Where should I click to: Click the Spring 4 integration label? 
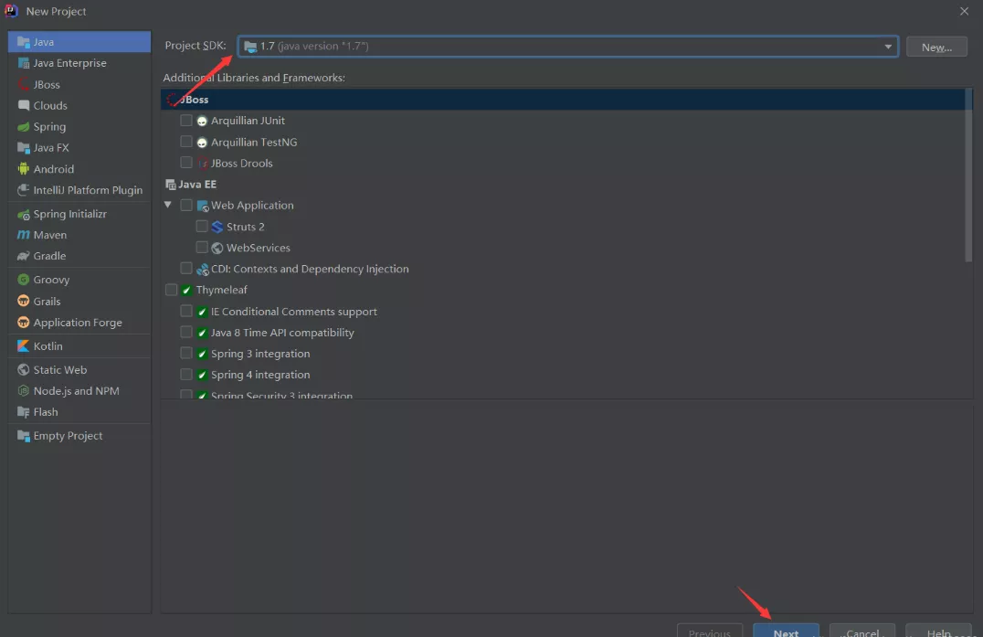point(260,375)
